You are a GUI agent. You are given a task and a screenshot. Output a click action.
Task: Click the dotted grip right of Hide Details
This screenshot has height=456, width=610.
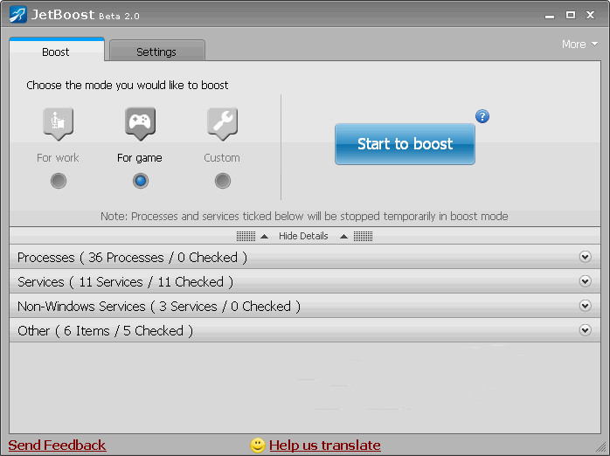click(363, 237)
